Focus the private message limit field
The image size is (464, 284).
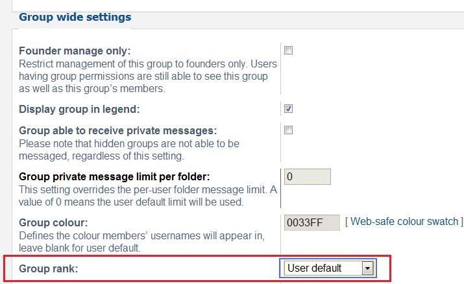coord(307,177)
